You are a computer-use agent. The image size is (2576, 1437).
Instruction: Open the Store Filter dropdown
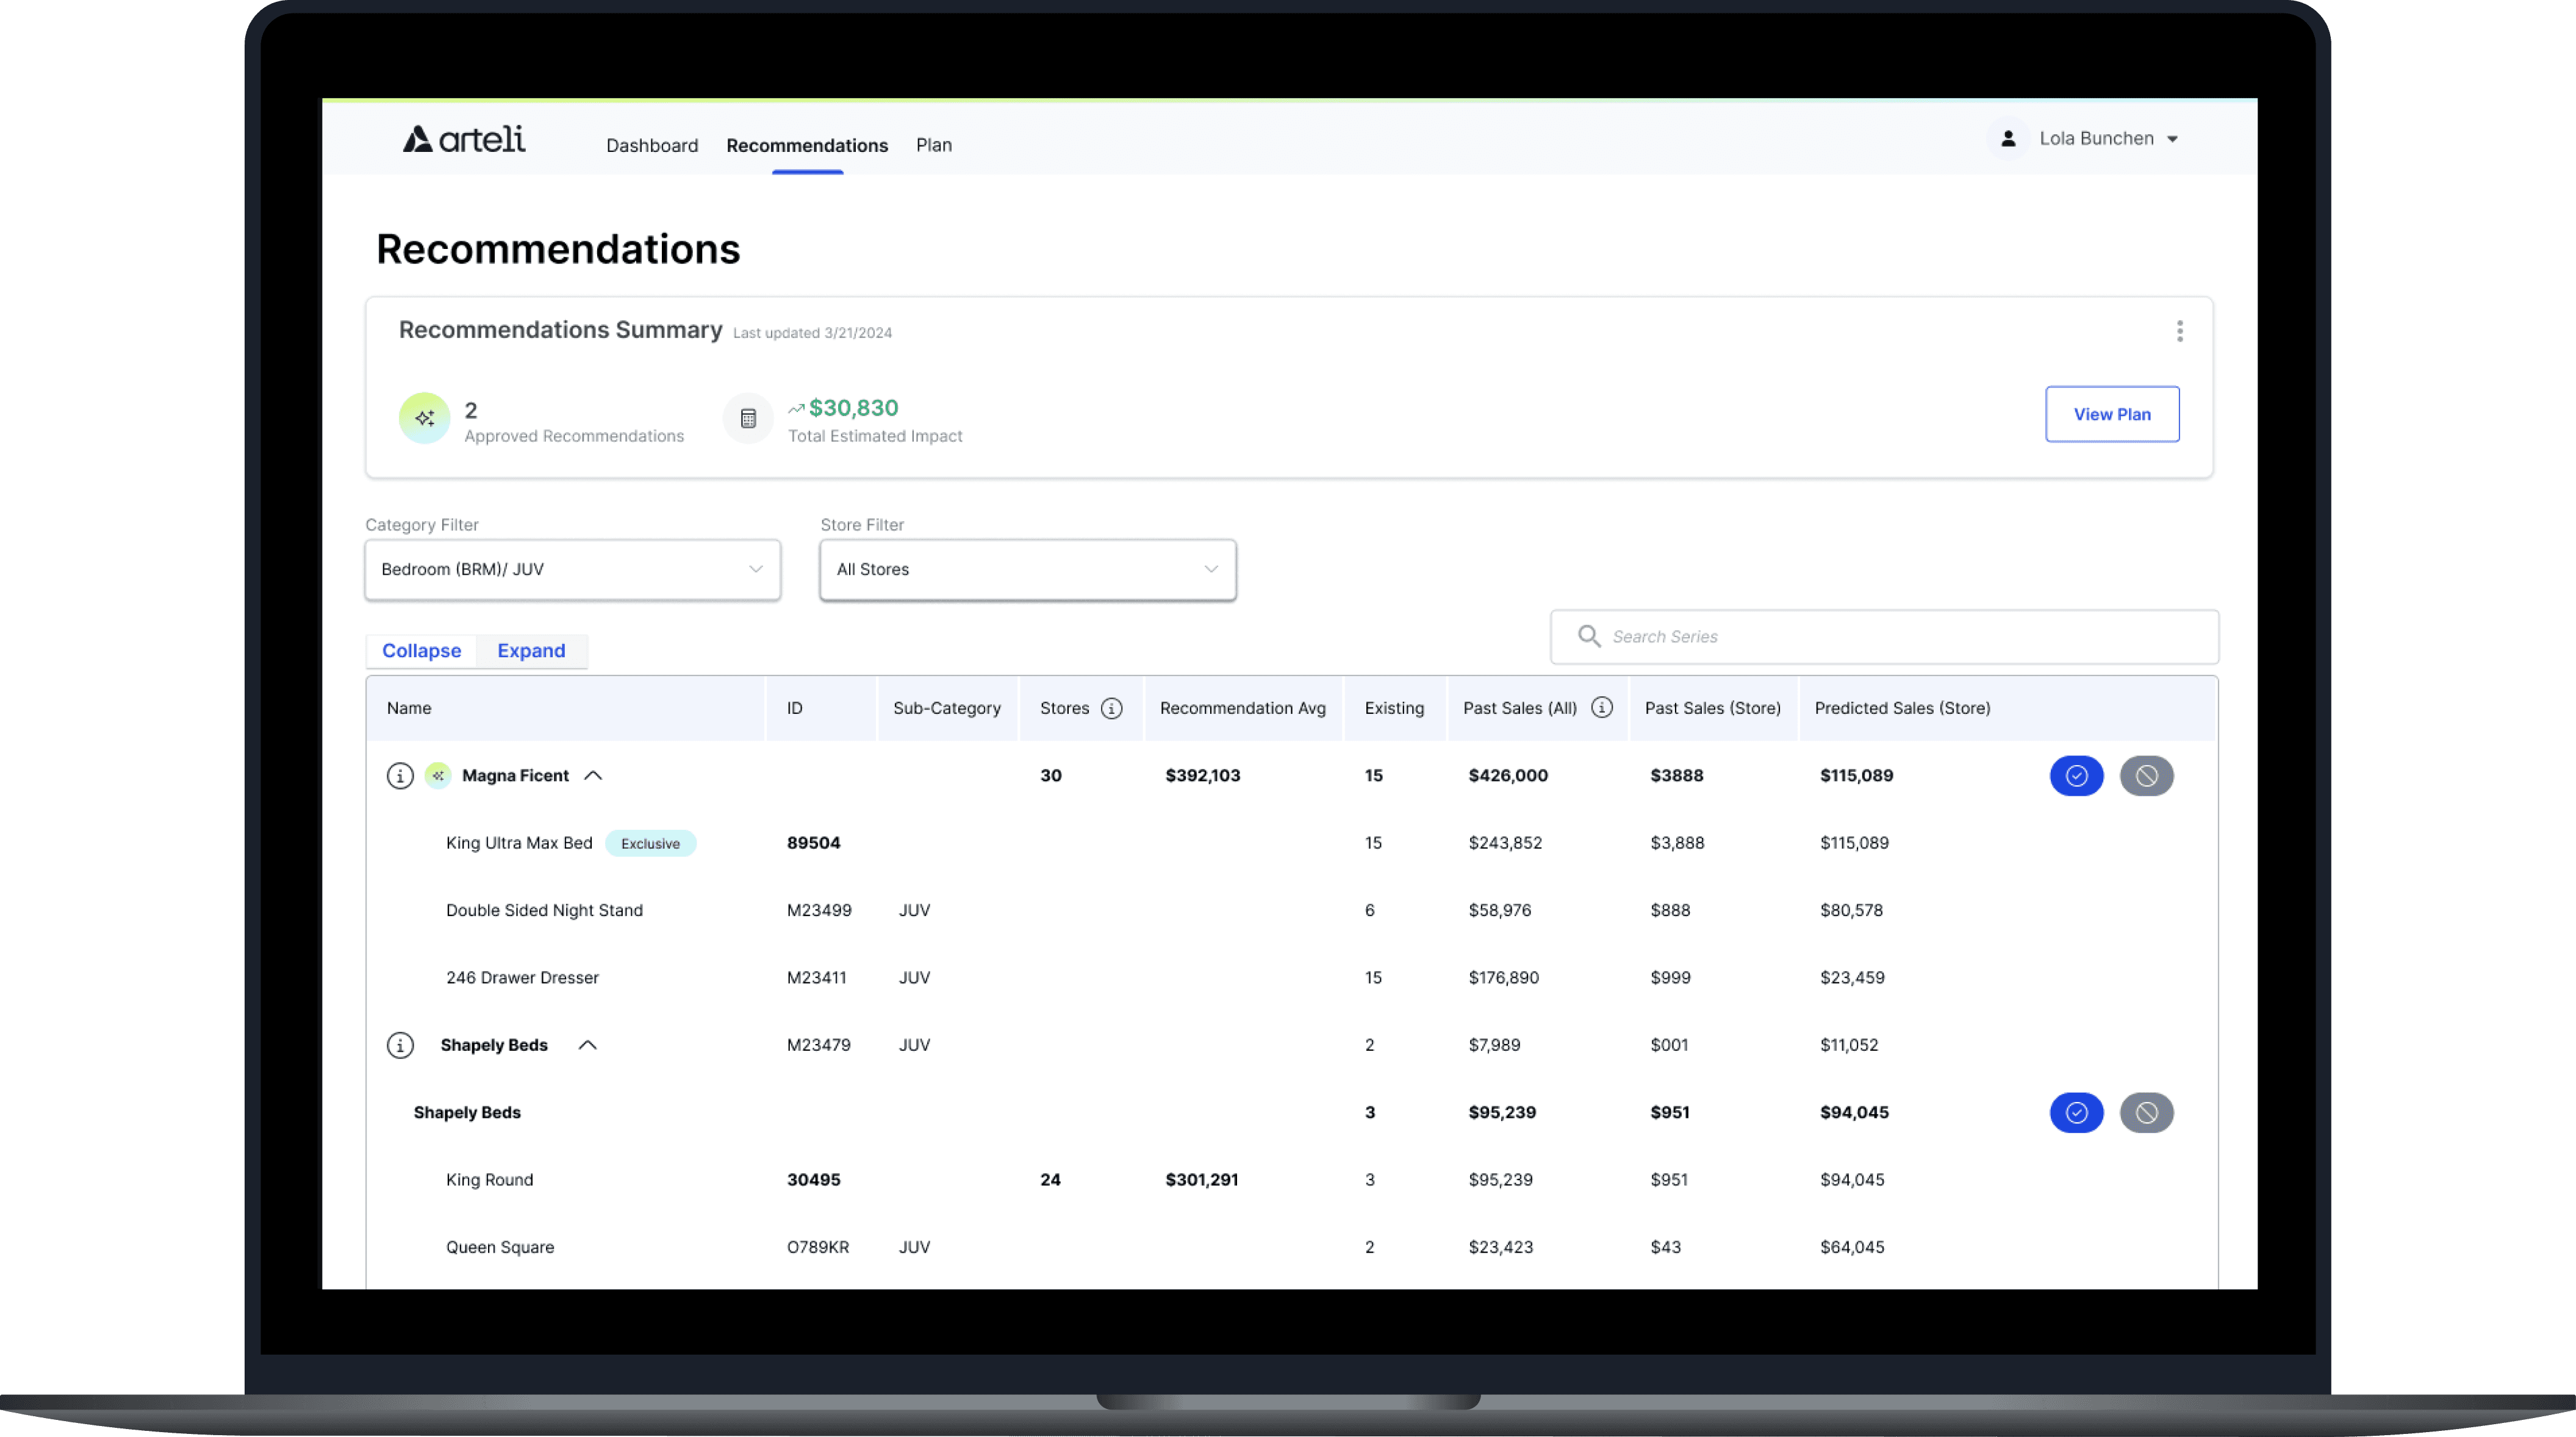click(x=1027, y=570)
